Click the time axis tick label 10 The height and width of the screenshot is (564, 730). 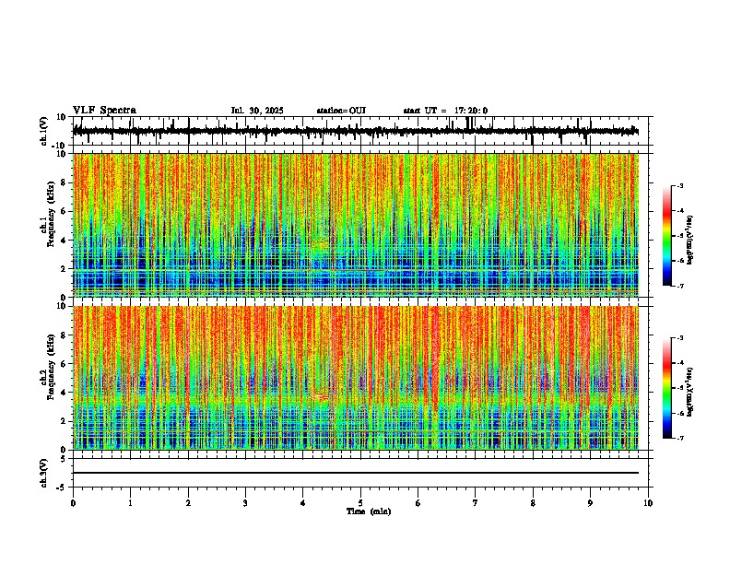(648, 503)
